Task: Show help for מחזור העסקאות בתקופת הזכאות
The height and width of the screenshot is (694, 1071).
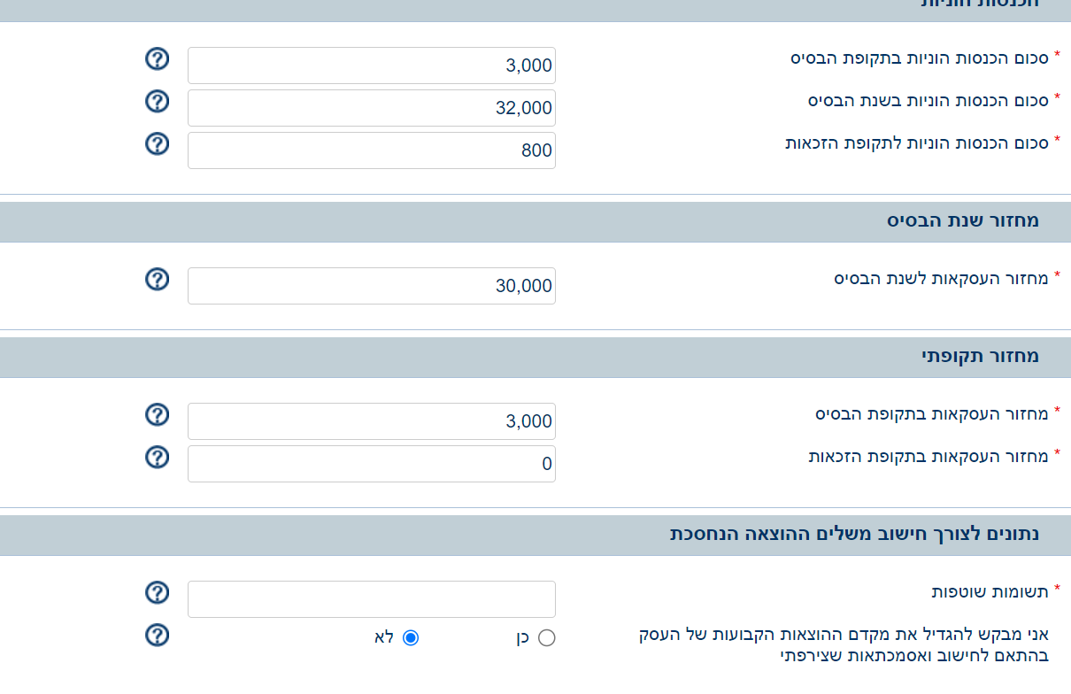Action: tap(157, 458)
